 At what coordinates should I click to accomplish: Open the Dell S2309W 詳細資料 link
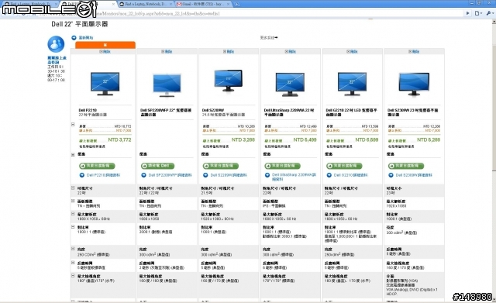tap(414, 175)
